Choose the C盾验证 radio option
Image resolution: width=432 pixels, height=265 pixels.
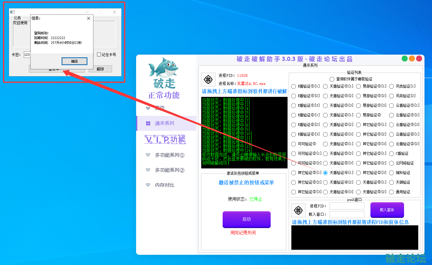[x=391, y=154]
